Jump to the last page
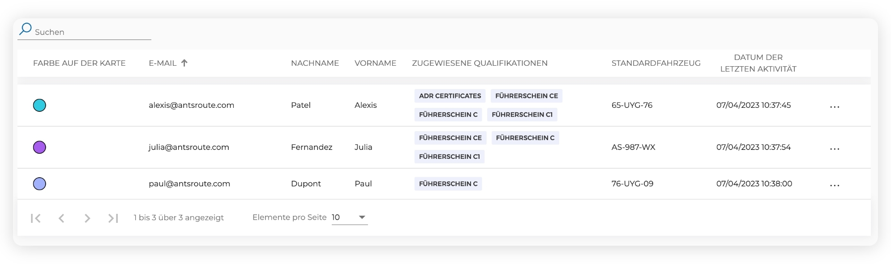This screenshot has height=264, width=891. pos(113,218)
